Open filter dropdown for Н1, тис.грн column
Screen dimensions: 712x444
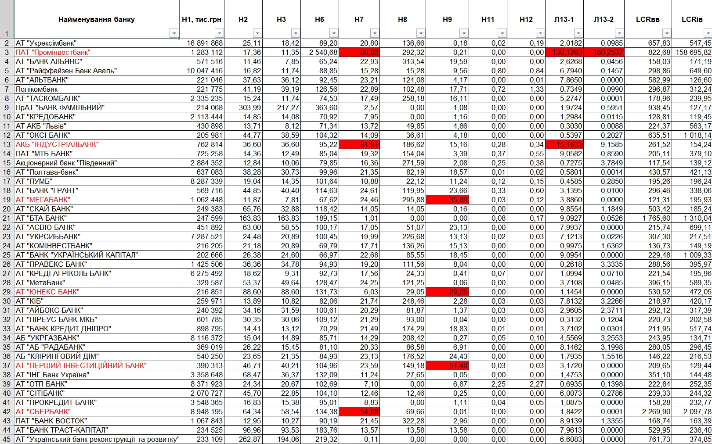pos(219,33)
